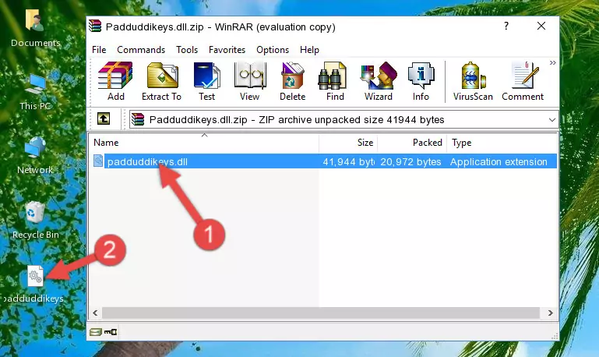Run VirusScan on the archive
Image resolution: width=599 pixels, height=357 pixels.
click(473, 81)
